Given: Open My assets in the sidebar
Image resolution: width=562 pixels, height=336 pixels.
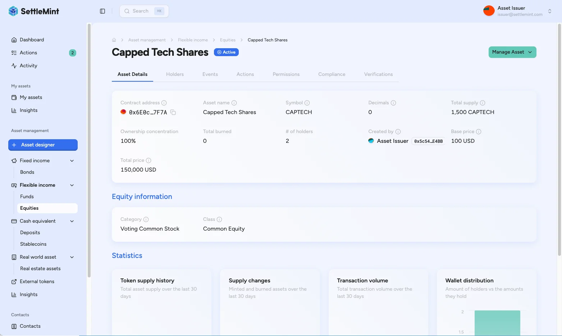Looking at the screenshot, I should coord(31,97).
